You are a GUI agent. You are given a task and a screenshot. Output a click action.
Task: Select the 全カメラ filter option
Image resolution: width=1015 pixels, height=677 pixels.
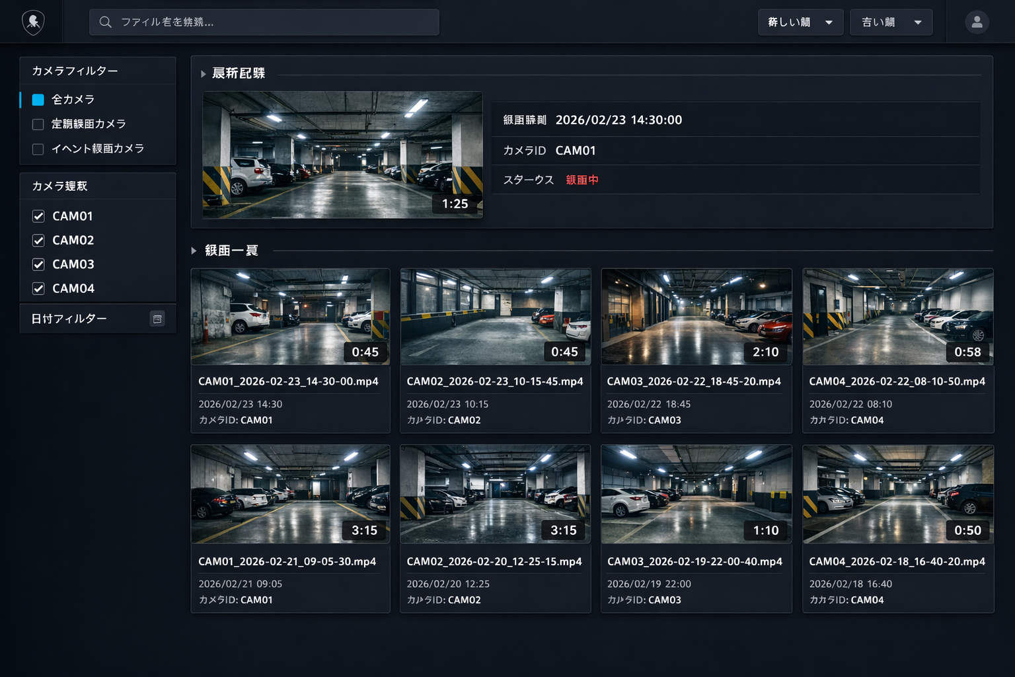(38, 100)
